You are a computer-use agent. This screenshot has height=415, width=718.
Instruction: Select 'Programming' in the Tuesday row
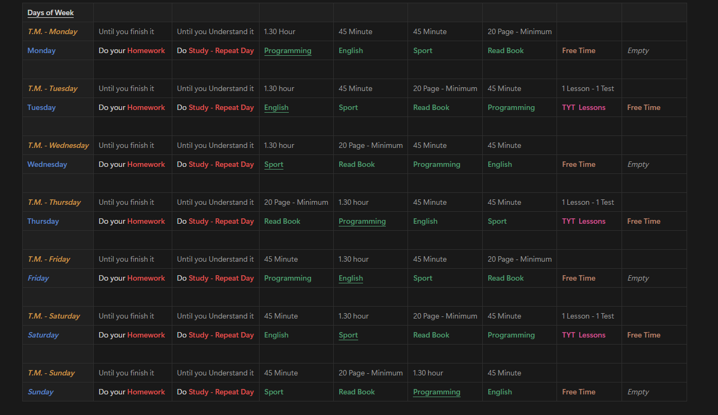(511, 107)
